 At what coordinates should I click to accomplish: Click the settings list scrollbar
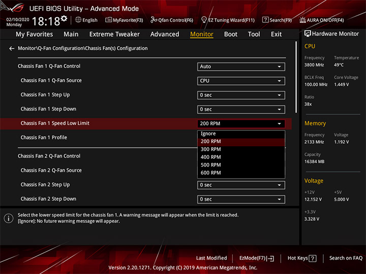[296, 77]
